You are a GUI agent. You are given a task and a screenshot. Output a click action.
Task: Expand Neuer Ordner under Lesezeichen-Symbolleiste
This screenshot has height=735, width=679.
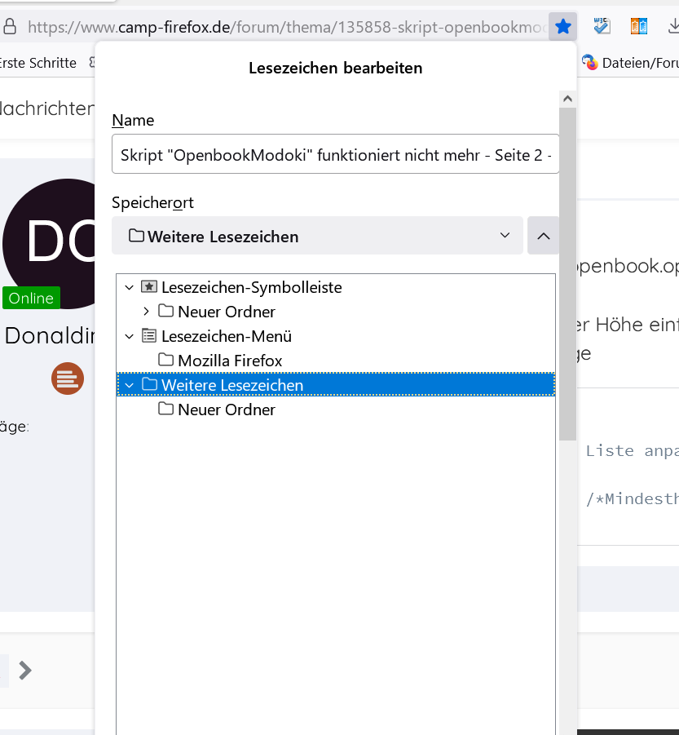coord(146,312)
